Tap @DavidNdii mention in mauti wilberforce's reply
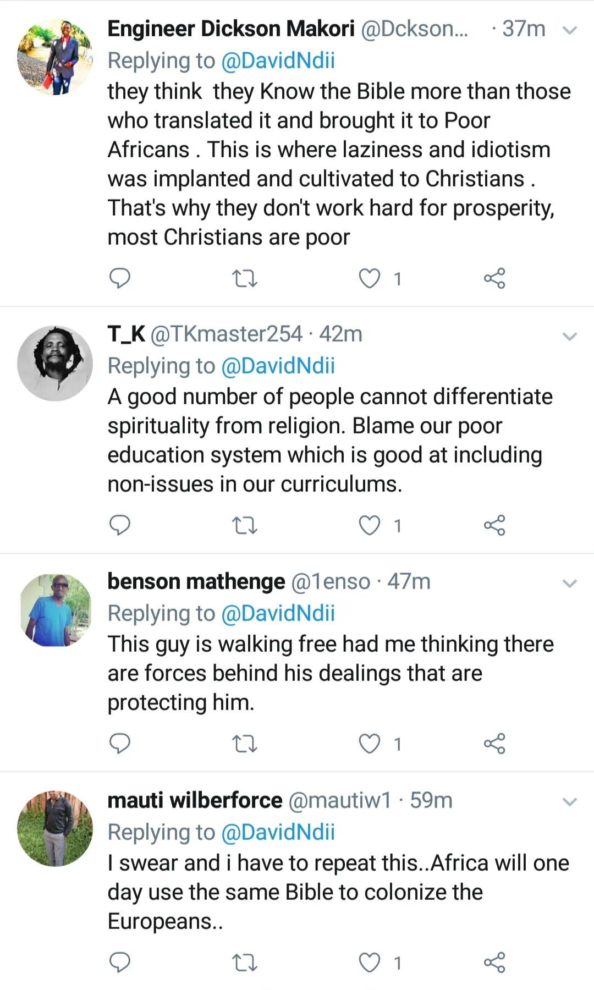This screenshot has height=990, width=594. (278, 832)
